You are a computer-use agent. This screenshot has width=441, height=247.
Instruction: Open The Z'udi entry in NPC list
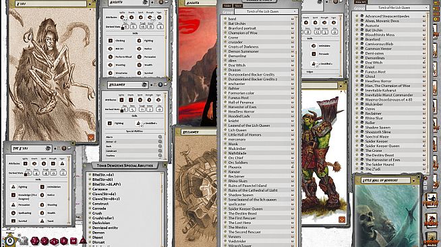click(x=373, y=169)
